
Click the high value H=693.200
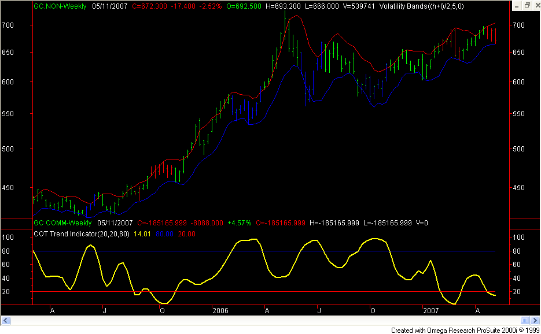pos(284,6)
